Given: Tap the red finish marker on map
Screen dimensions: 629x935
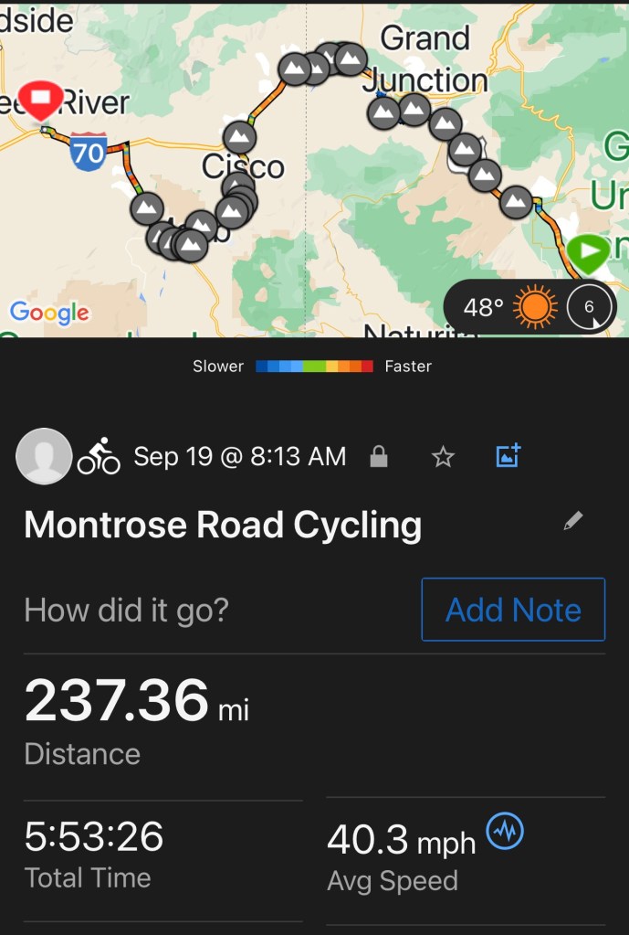Looking at the screenshot, I should pyautogui.click(x=41, y=99).
